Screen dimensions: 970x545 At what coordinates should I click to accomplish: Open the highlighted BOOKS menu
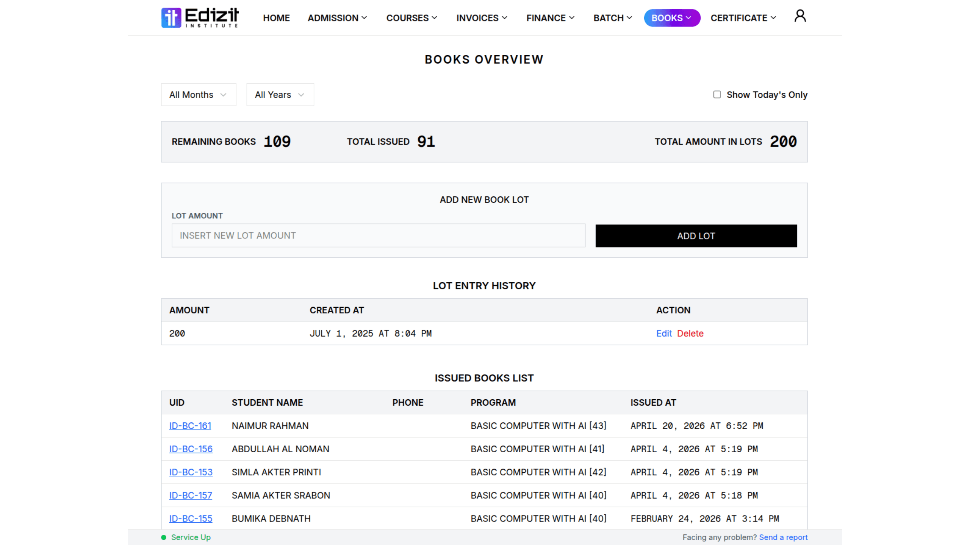click(x=672, y=18)
